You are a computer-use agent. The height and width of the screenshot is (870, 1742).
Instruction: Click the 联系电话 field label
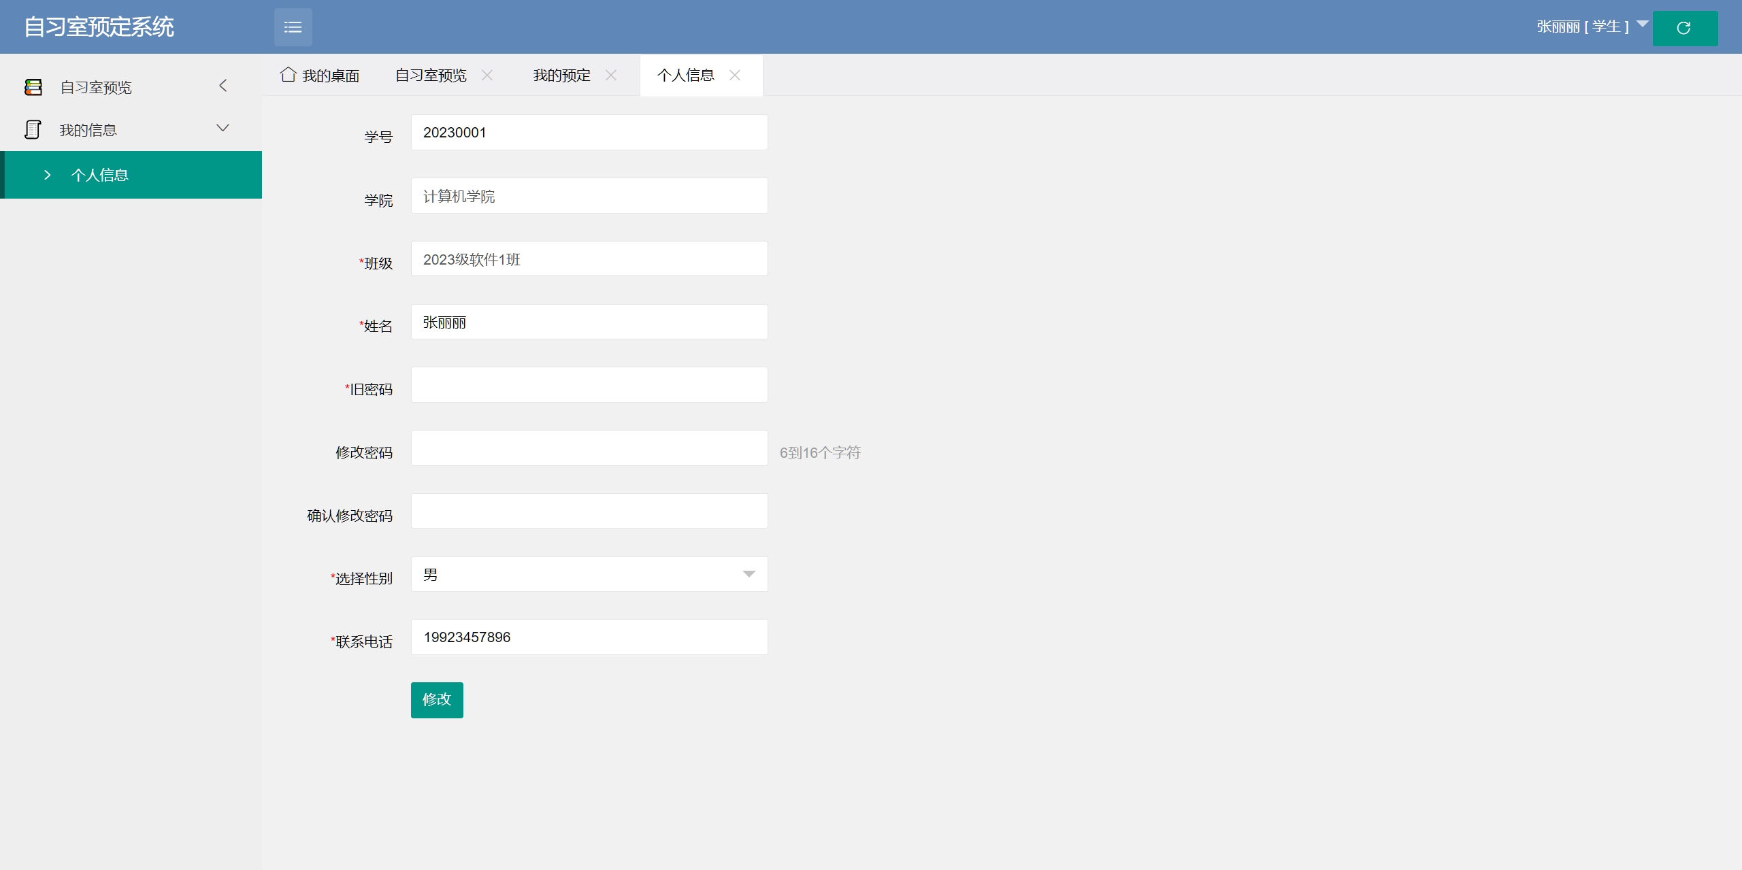coord(362,641)
